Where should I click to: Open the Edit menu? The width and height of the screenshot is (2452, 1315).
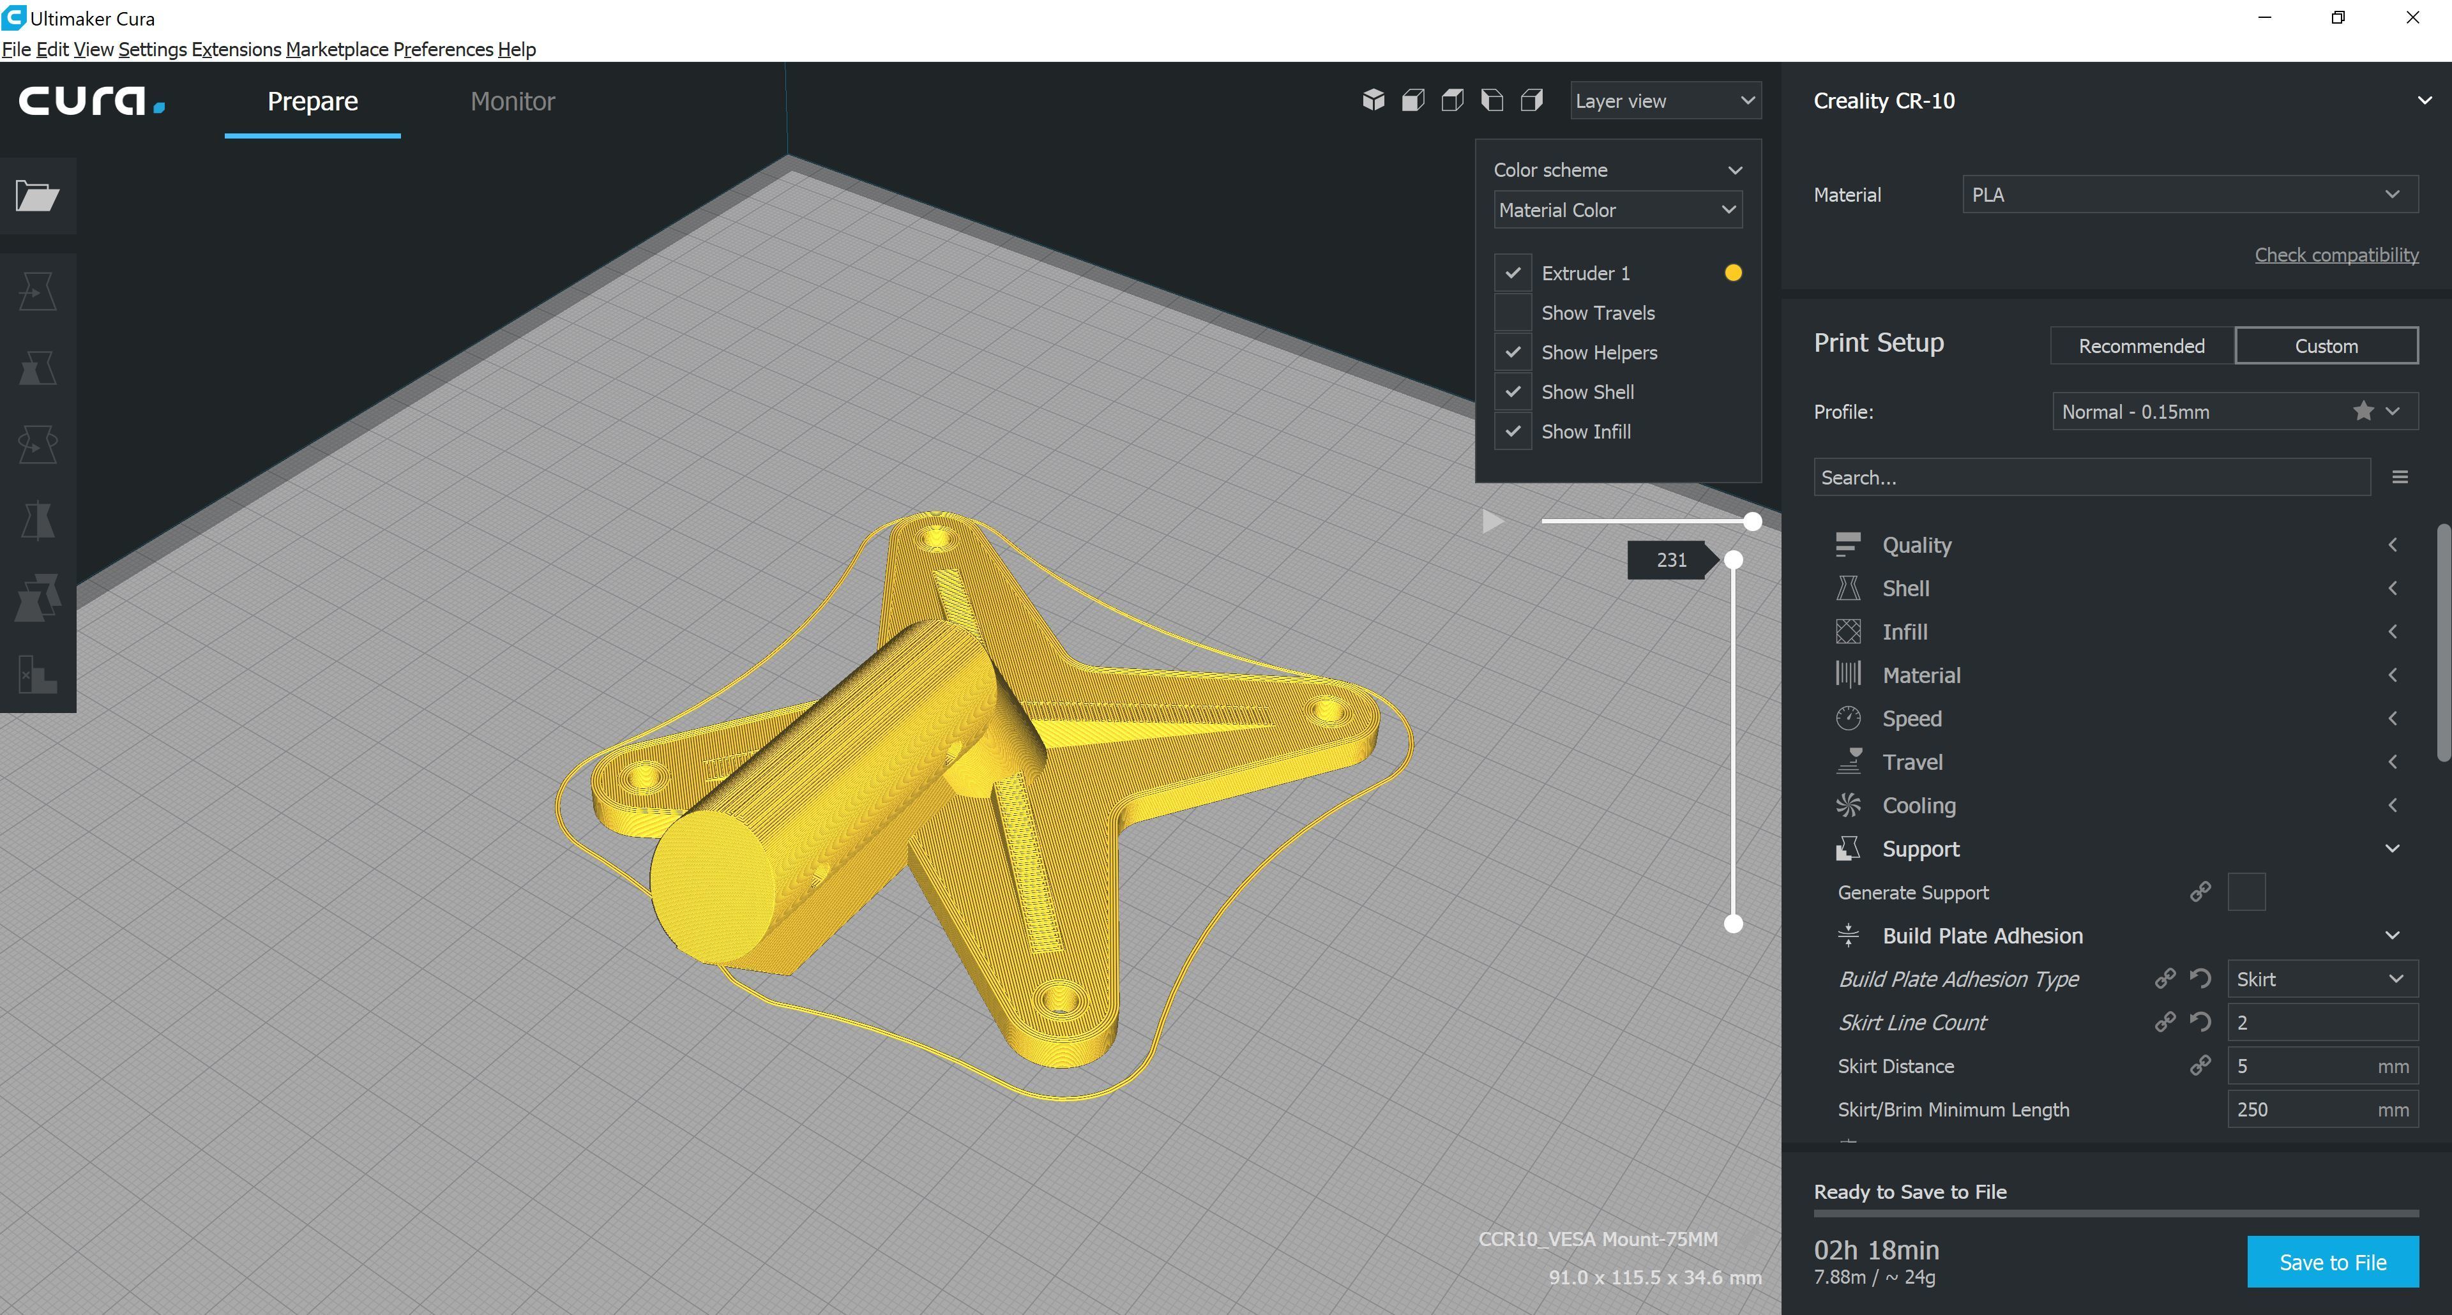tap(52, 50)
